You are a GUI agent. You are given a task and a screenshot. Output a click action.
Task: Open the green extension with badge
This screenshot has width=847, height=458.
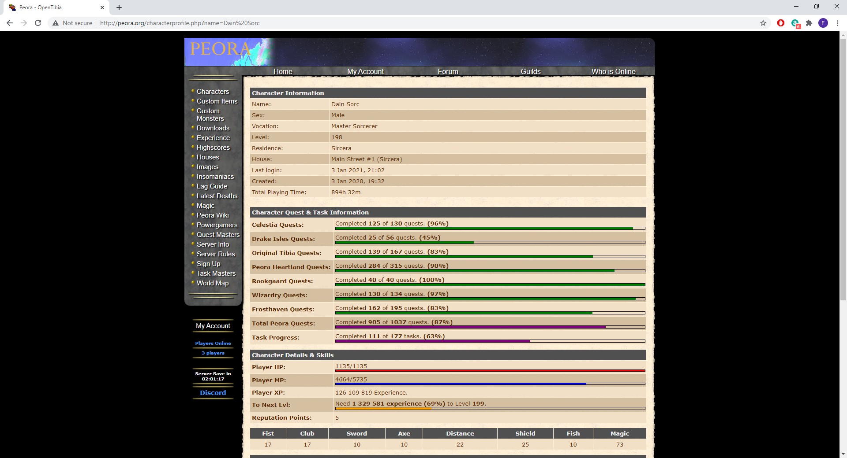click(x=795, y=23)
